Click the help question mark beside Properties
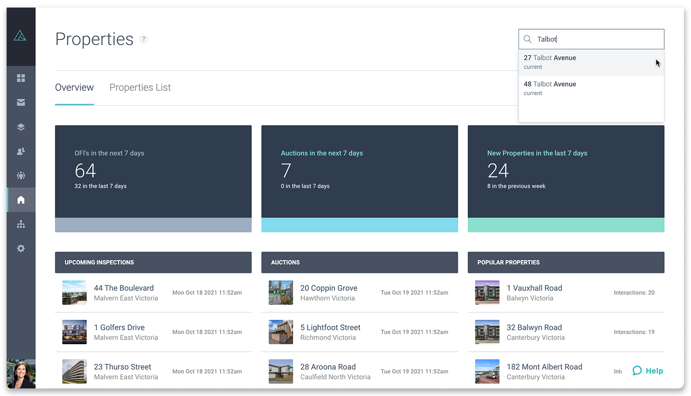Image resolution: width=691 pixels, height=396 pixels. pos(143,39)
